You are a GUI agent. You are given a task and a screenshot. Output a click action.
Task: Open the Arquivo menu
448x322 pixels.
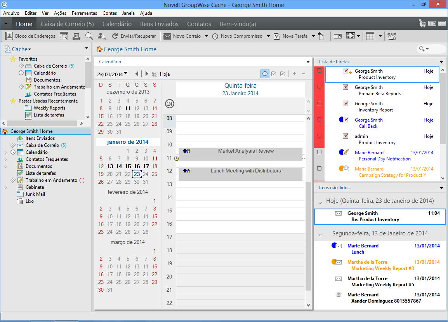[x=11, y=13]
